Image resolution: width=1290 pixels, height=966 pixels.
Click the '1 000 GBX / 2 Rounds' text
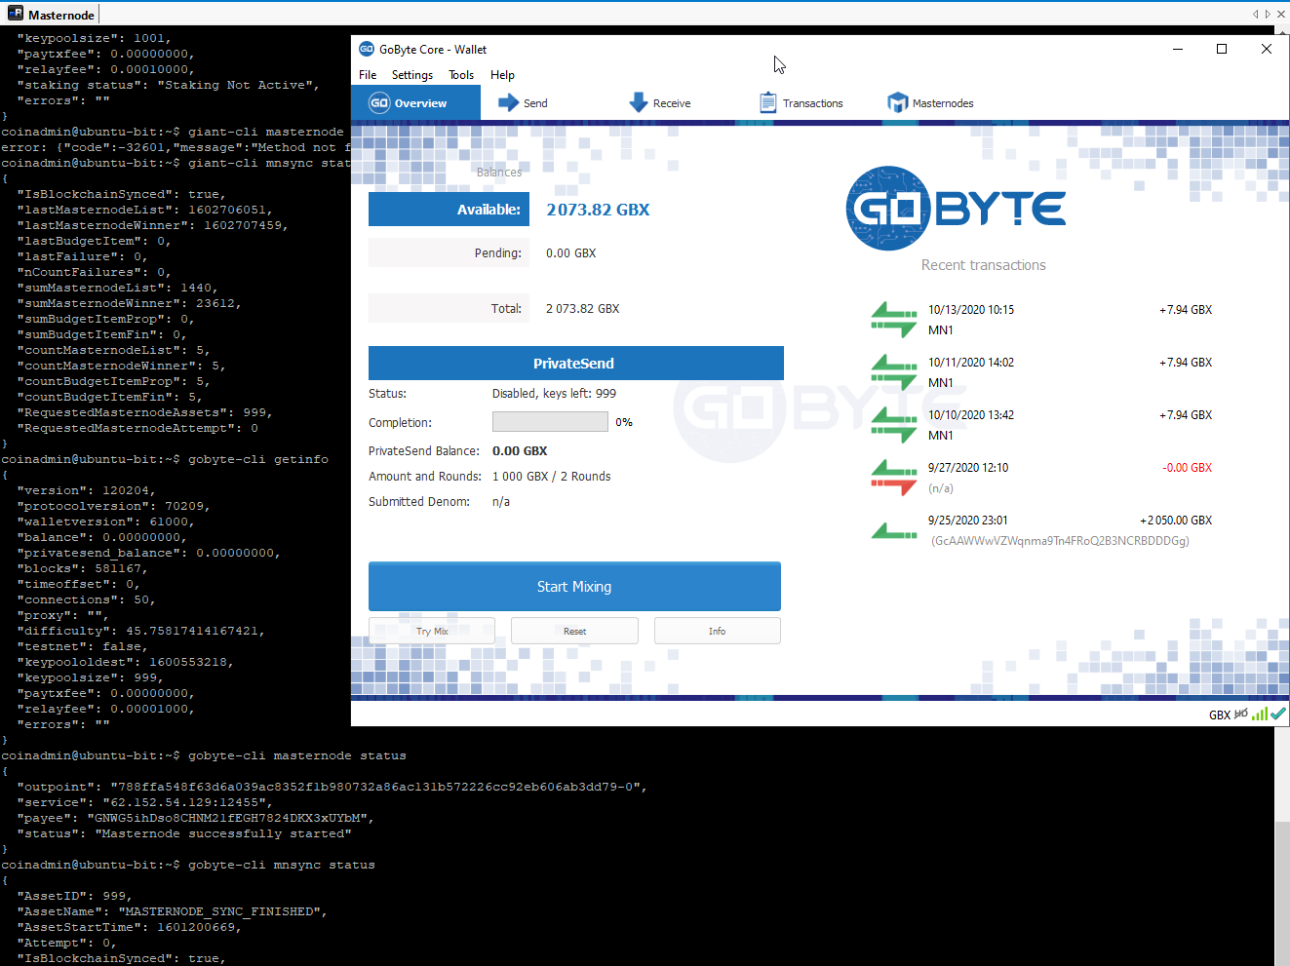tap(552, 477)
